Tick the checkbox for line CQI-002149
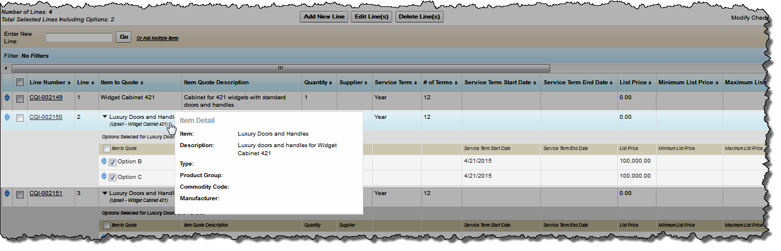The height and width of the screenshot is (251, 781). tap(20, 98)
